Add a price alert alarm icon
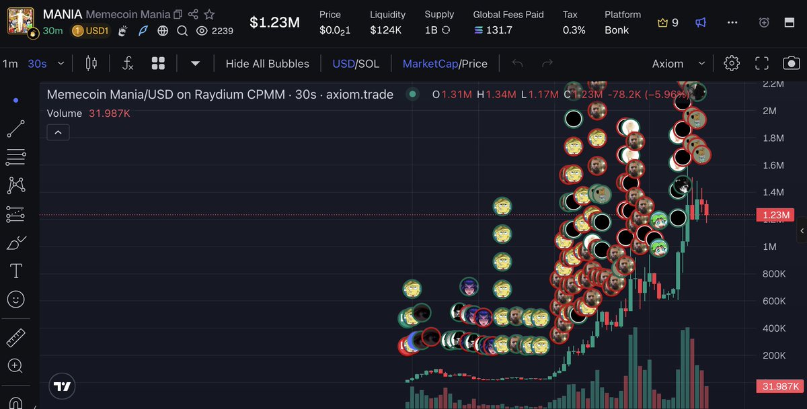Screen dimensions: 807x409 (764, 23)
